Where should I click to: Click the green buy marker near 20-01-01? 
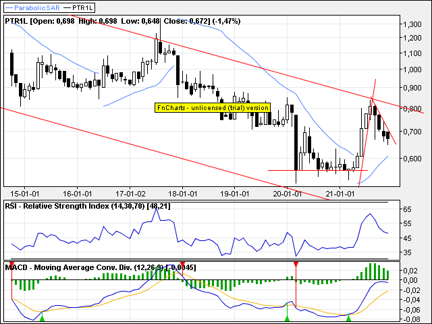(287, 319)
